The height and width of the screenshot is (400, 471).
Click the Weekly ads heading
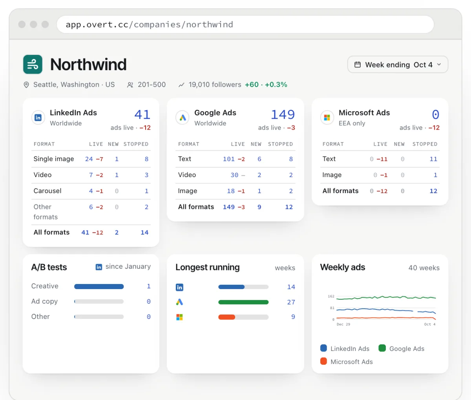pos(343,267)
